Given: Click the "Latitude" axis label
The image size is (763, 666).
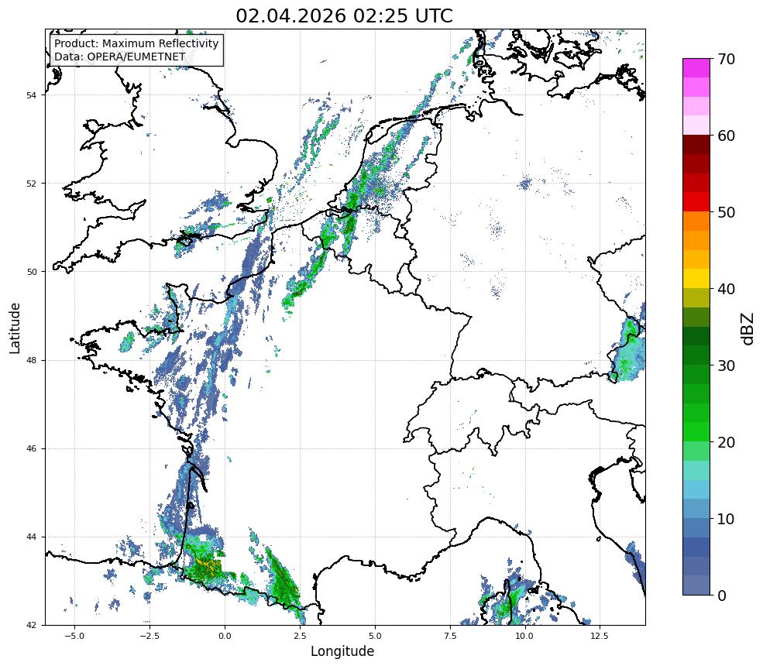Looking at the screenshot, I should click(x=15, y=328).
